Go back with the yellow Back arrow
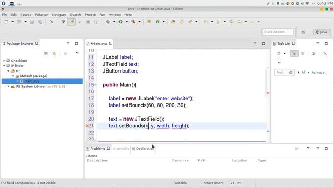Screen dimensions: 334x188 point(240,22)
